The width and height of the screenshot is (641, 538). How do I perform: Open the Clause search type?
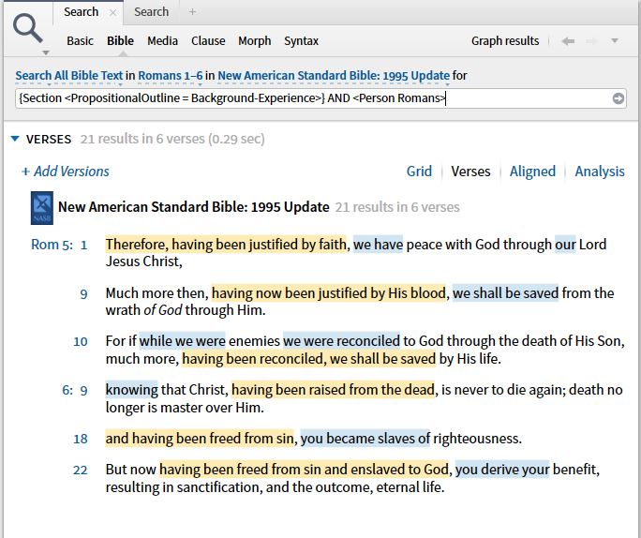208,41
